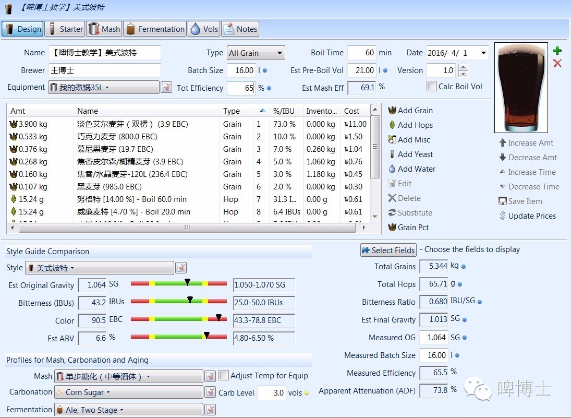Open the equipment editor icon next to 我的煮锅35L
Viewport: 571px width, 418px height.
pos(166,88)
